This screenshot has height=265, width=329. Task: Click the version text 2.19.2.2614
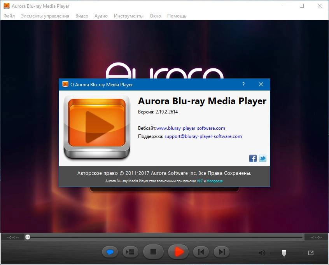coord(166,112)
